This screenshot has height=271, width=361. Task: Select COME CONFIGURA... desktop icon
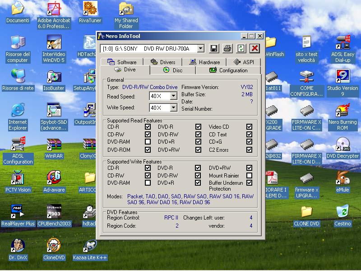pyautogui.click(x=306, y=83)
